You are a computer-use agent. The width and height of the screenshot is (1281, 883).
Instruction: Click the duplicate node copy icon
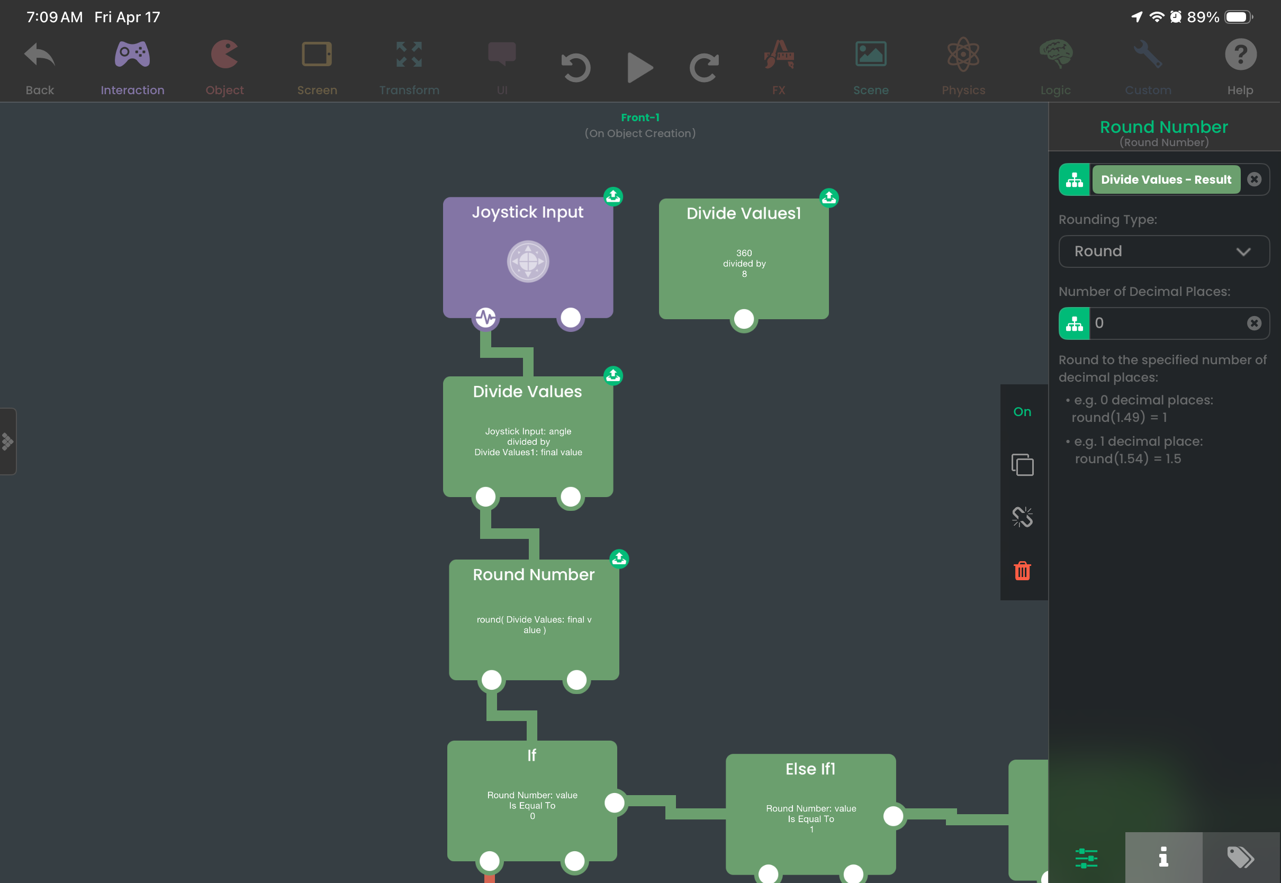1022,465
